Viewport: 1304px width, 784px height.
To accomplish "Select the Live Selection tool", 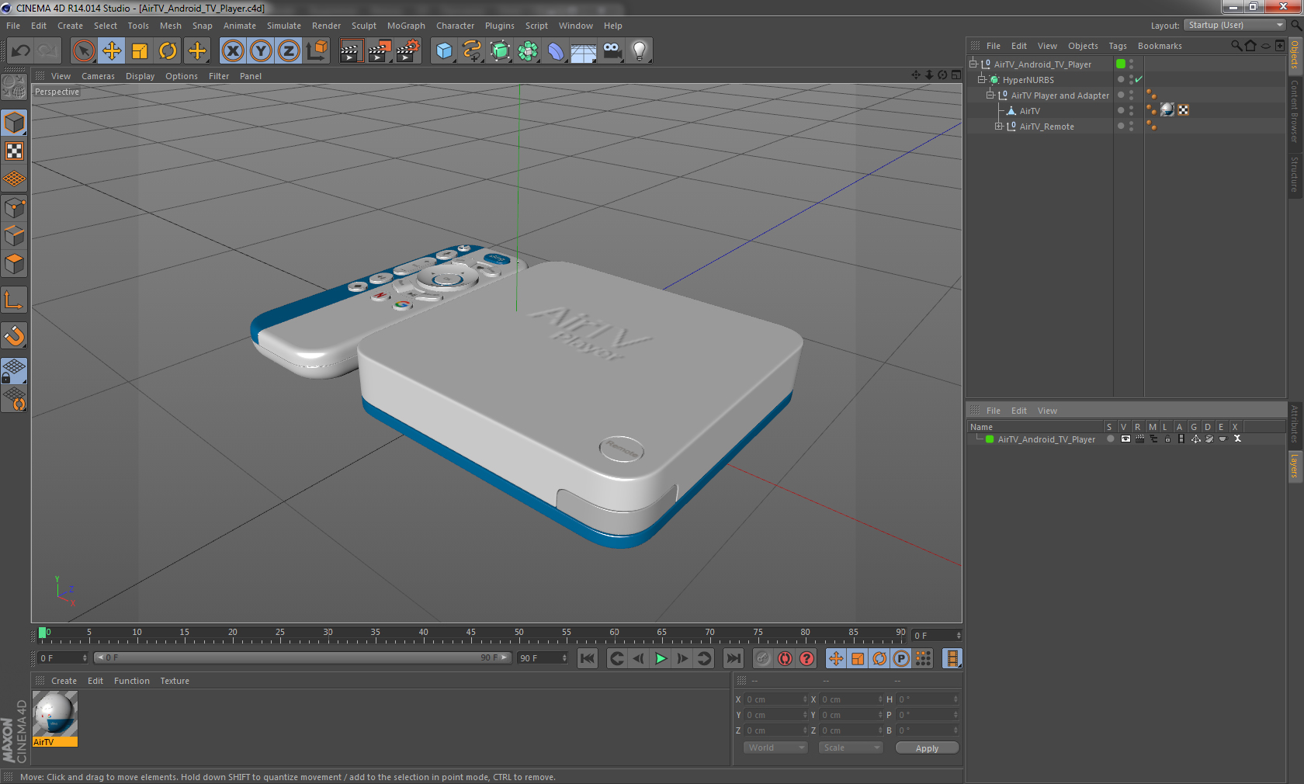I will (83, 51).
